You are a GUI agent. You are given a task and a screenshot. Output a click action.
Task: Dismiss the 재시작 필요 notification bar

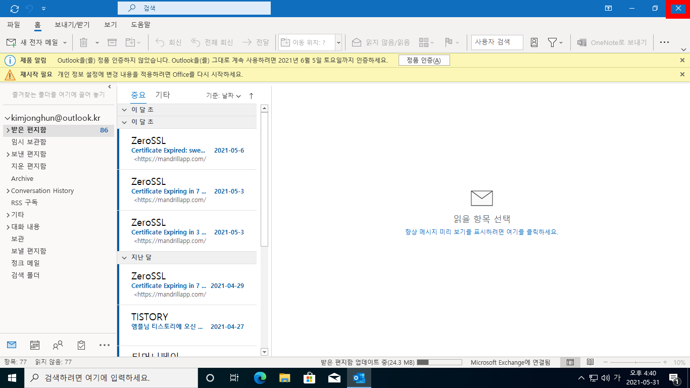pos(682,74)
